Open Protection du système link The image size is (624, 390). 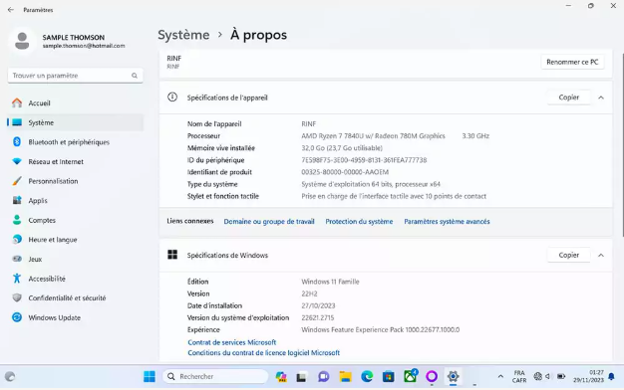(359, 222)
